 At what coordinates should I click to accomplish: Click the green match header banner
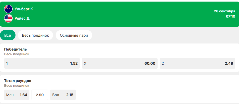point(119,14)
